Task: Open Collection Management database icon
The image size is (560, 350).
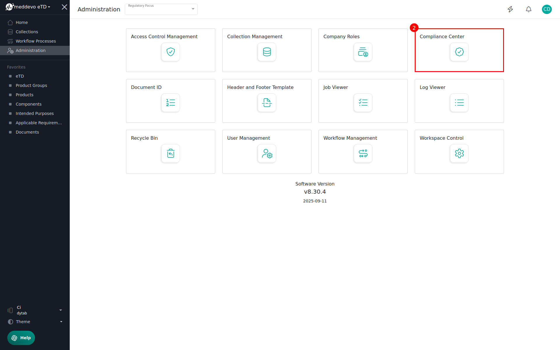Action: (267, 52)
